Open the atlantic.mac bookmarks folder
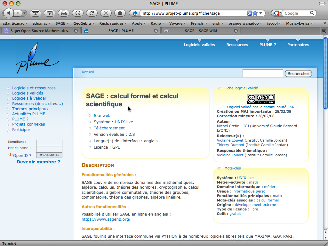The height and width of the screenshot is (246, 328). tap(15, 23)
